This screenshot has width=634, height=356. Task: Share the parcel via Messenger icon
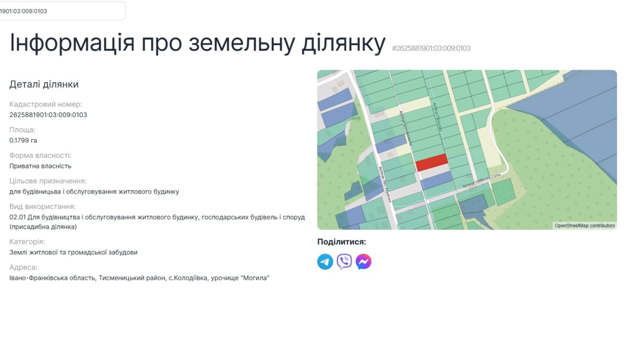pyautogui.click(x=363, y=262)
